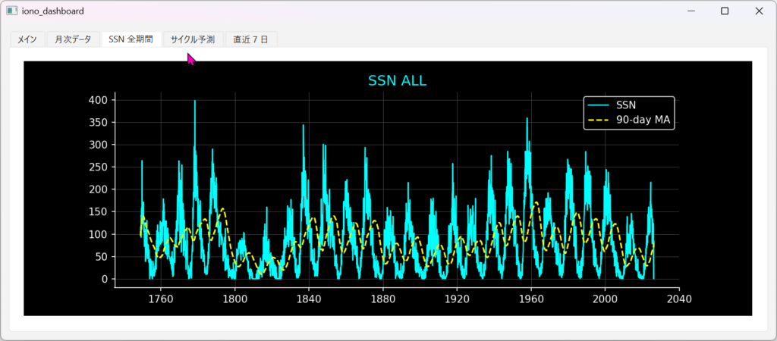The width and height of the screenshot is (777, 341).
Task: Open the メイン tab
Action: pos(27,39)
